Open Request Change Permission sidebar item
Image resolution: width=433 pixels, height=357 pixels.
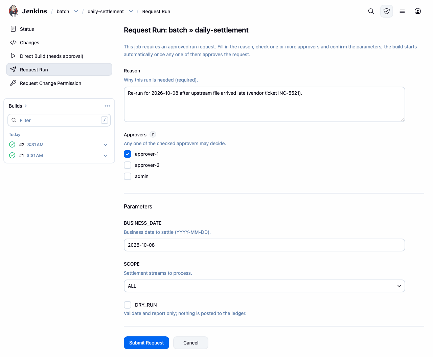point(59,83)
